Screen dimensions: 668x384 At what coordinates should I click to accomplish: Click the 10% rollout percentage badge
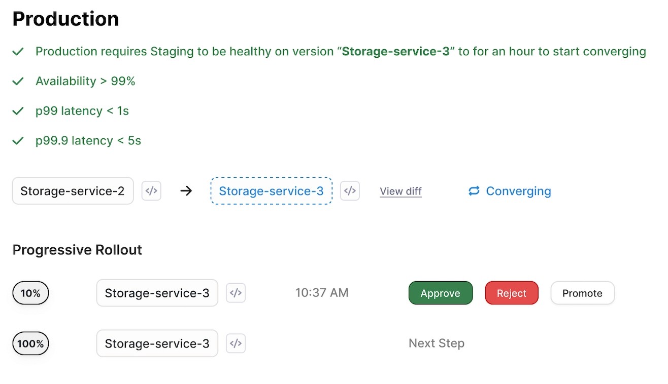pos(30,293)
